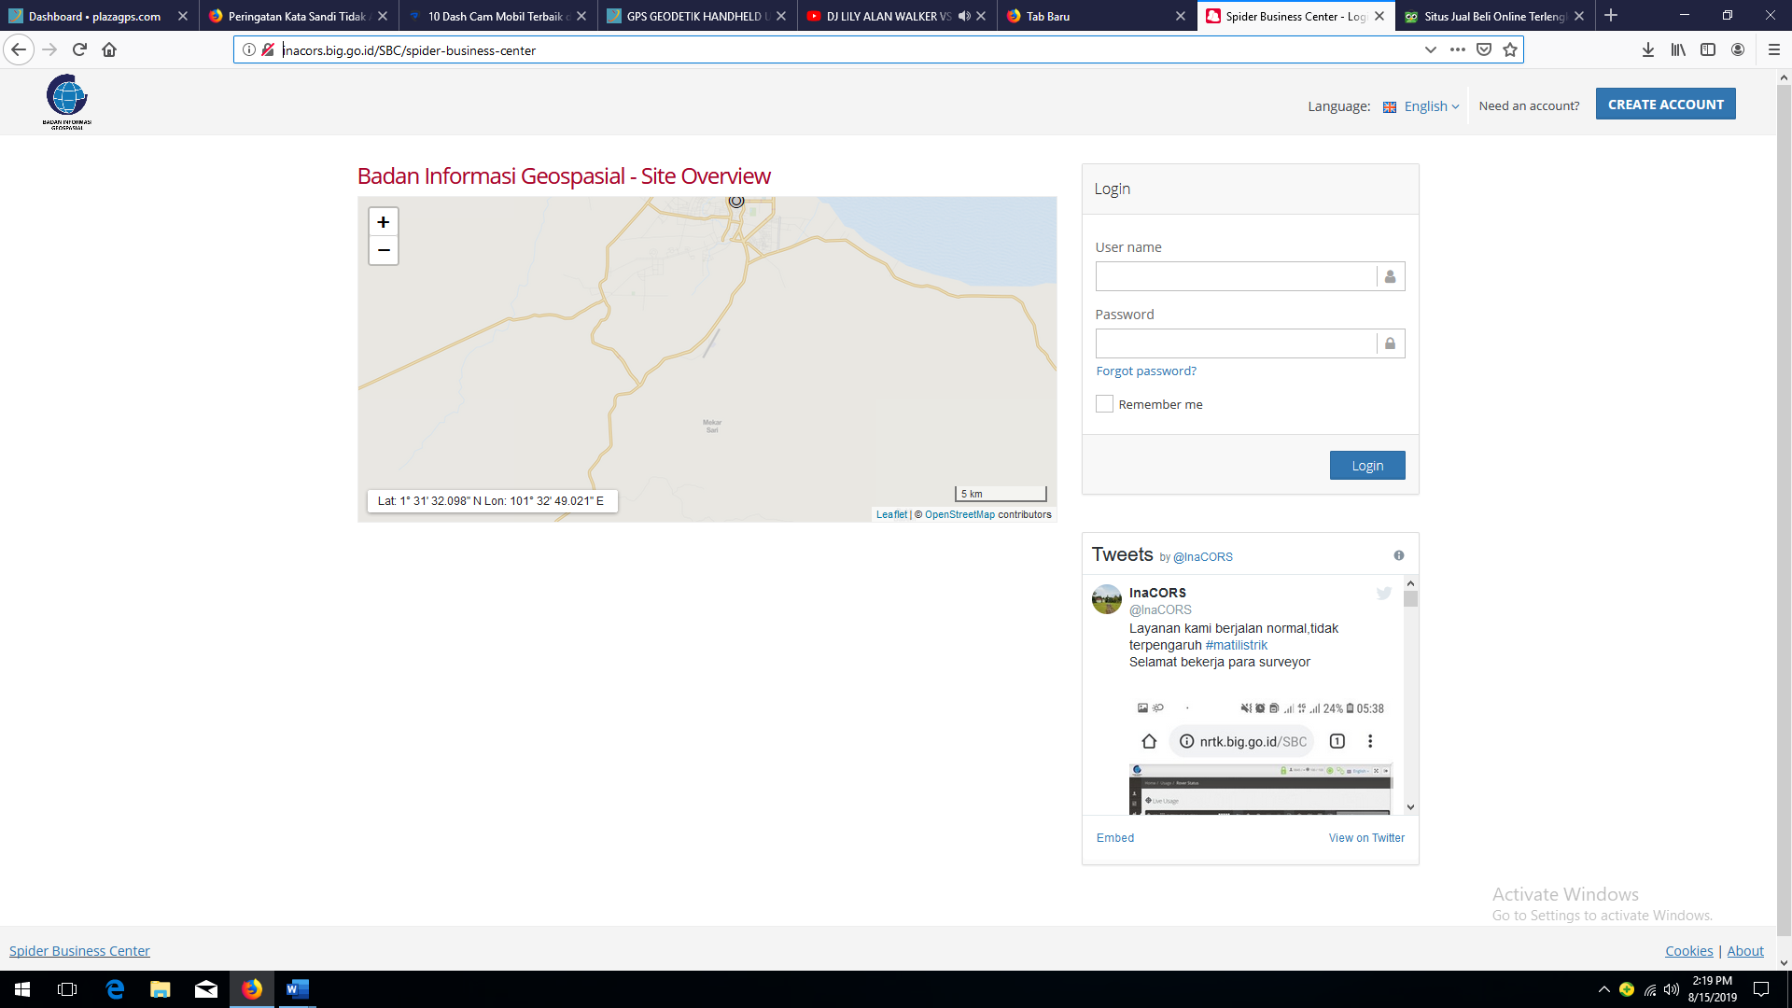Screen dimensions: 1792x1008
Task: Bookmark this page with star icon
Action: pyautogui.click(x=1510, y=49)
